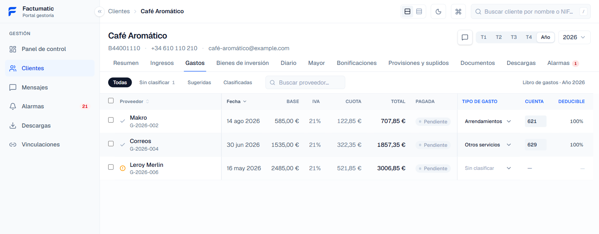The image size is (599, 234).
Task: Switch to the compact rows layout icon
Action: (x=419, y=12)
